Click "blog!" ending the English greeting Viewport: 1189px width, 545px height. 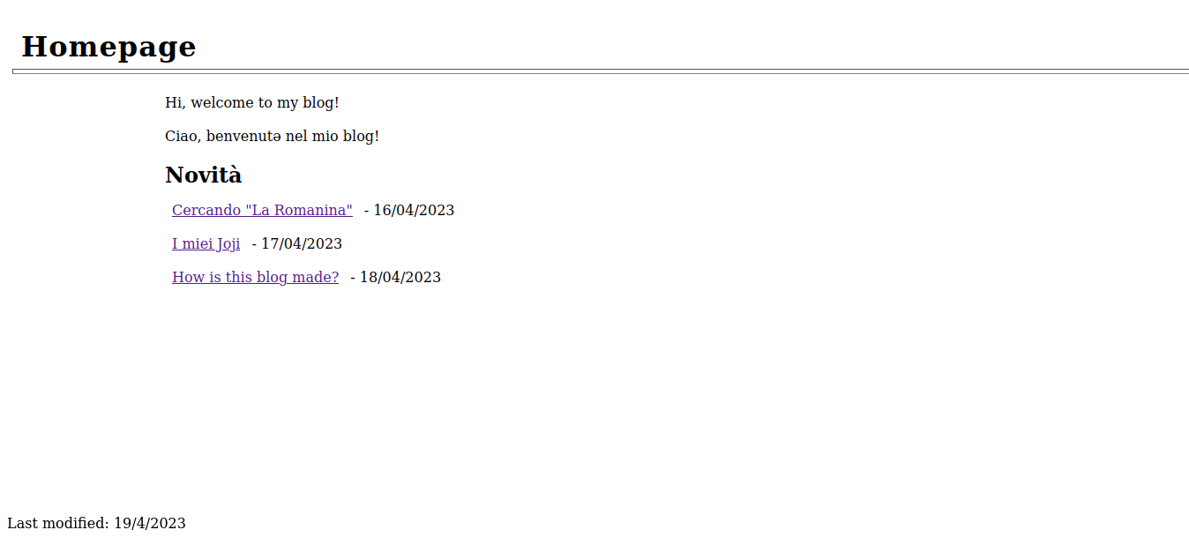(321, 102)
